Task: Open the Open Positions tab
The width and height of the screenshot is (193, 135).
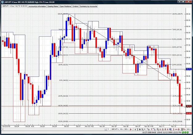Action: (x=65, y=6)
